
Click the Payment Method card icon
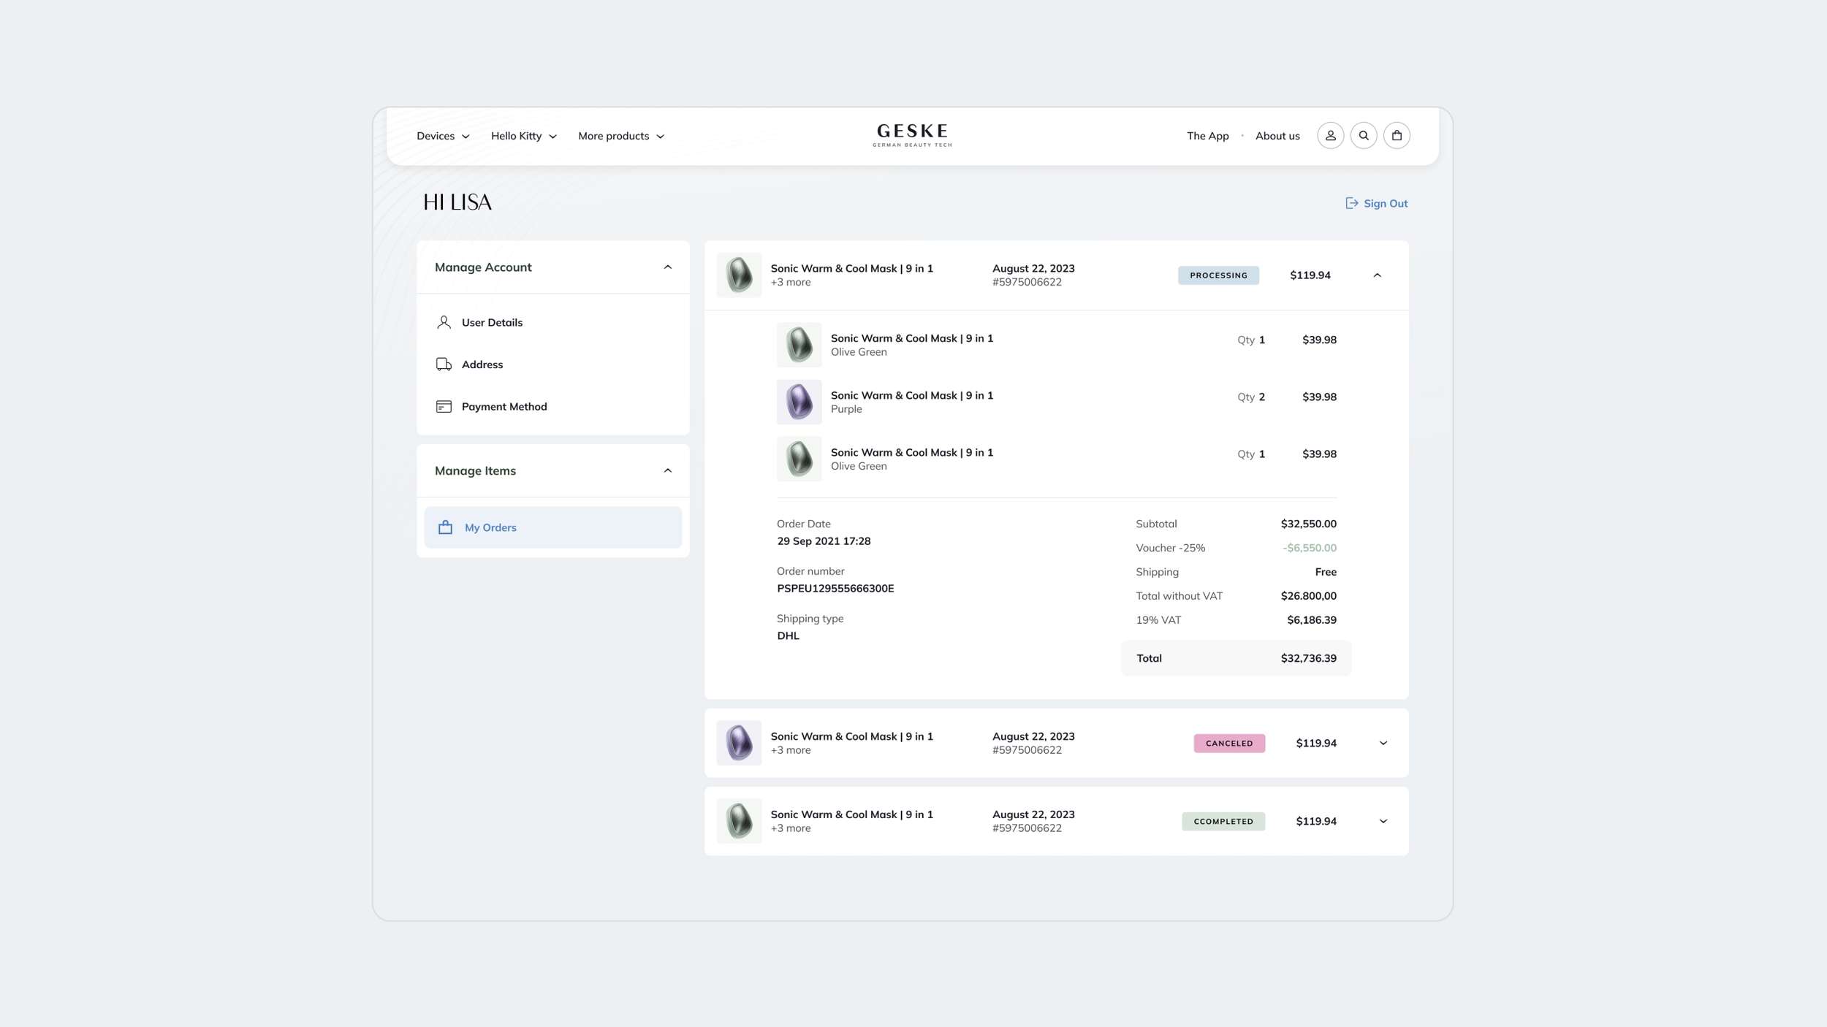(444, 407)
